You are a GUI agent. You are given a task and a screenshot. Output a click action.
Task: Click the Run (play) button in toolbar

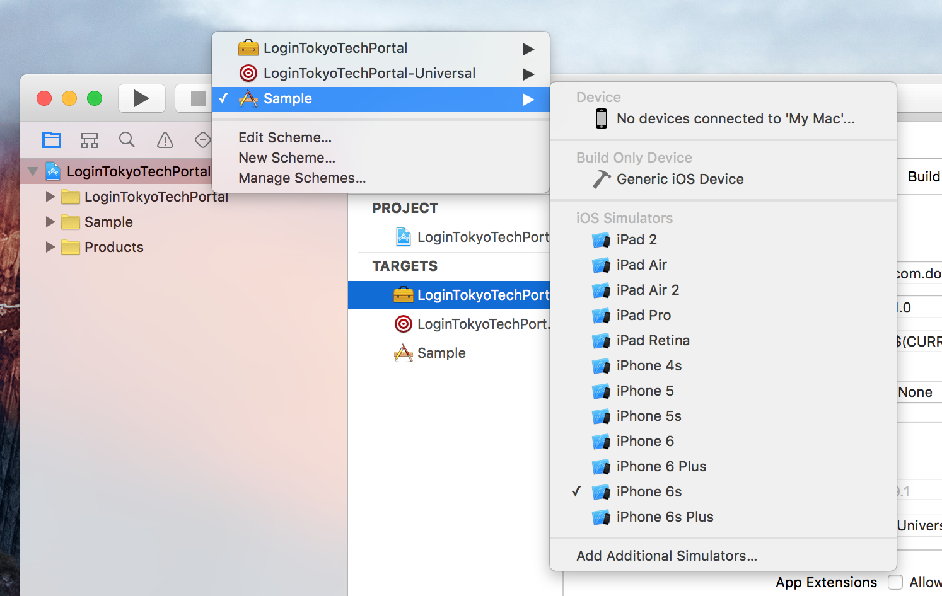click(142, 98)
